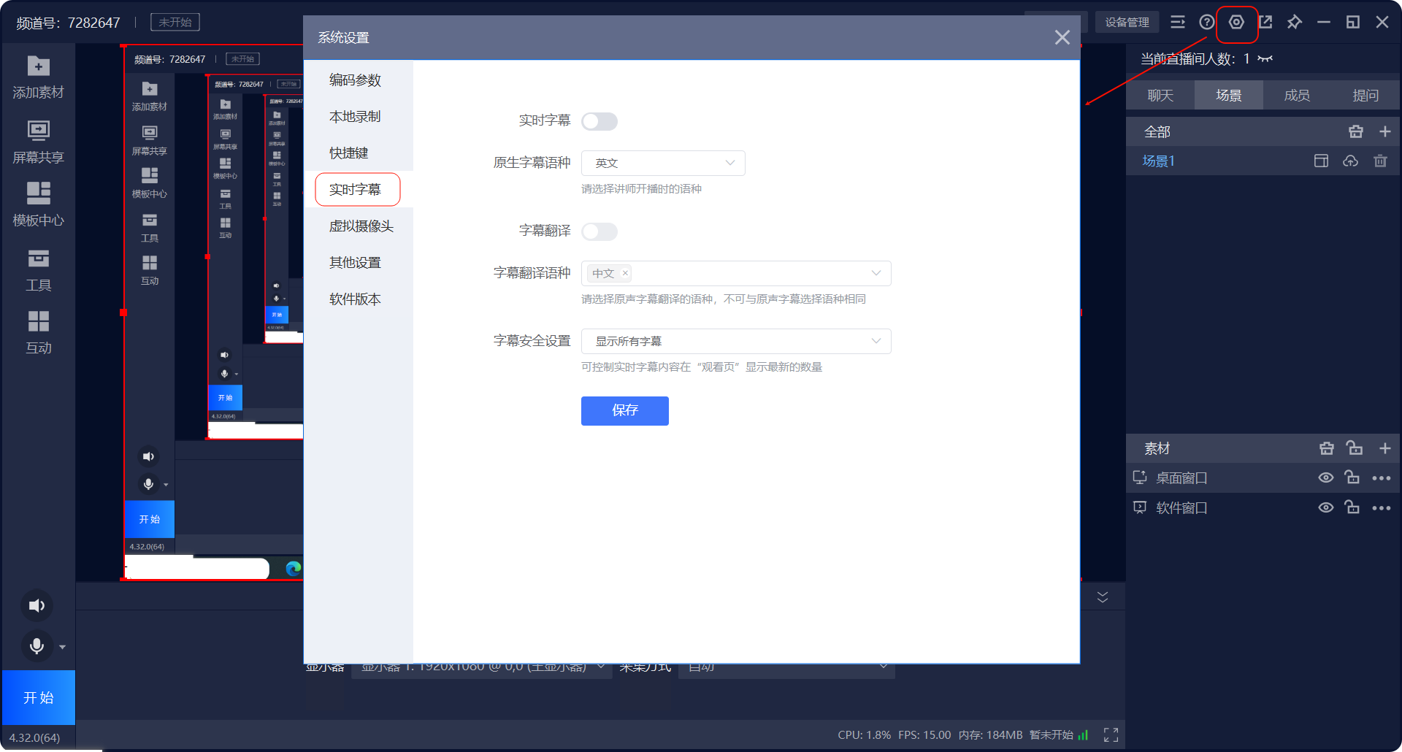
Task: Open 原生字幕语种 dropdown showing 英文
Action: 663,163
